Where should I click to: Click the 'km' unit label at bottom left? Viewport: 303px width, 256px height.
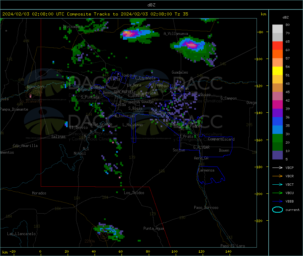(5, 252)
